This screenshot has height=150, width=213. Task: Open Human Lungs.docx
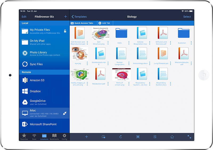(121, 53)
